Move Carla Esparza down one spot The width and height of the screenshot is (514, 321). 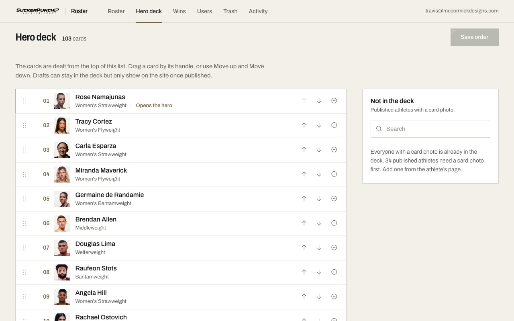(319, 150)
